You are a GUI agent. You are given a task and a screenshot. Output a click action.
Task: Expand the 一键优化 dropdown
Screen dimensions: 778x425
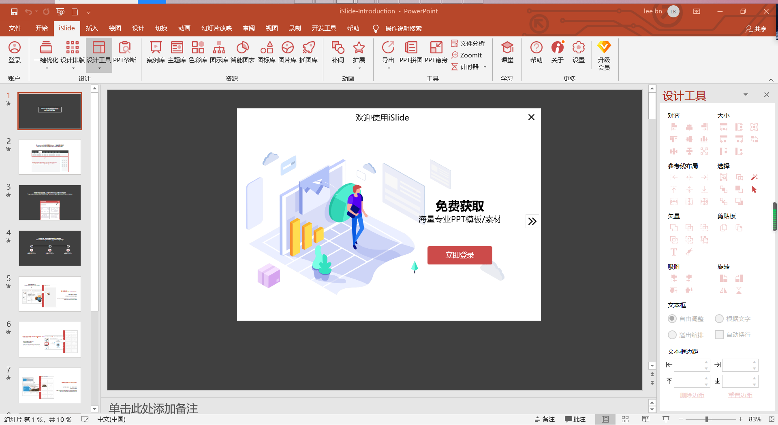47,68
